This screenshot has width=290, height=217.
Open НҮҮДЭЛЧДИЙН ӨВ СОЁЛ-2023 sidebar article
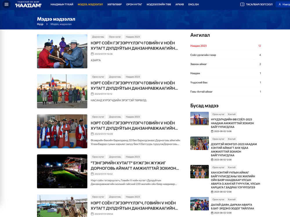pyautogui.click(x=233, y=123)
